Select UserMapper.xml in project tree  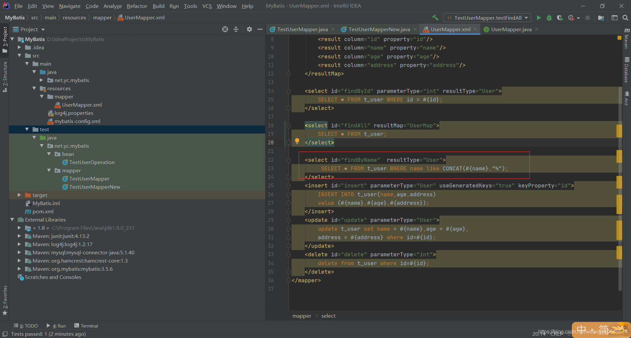coord(82,105)
